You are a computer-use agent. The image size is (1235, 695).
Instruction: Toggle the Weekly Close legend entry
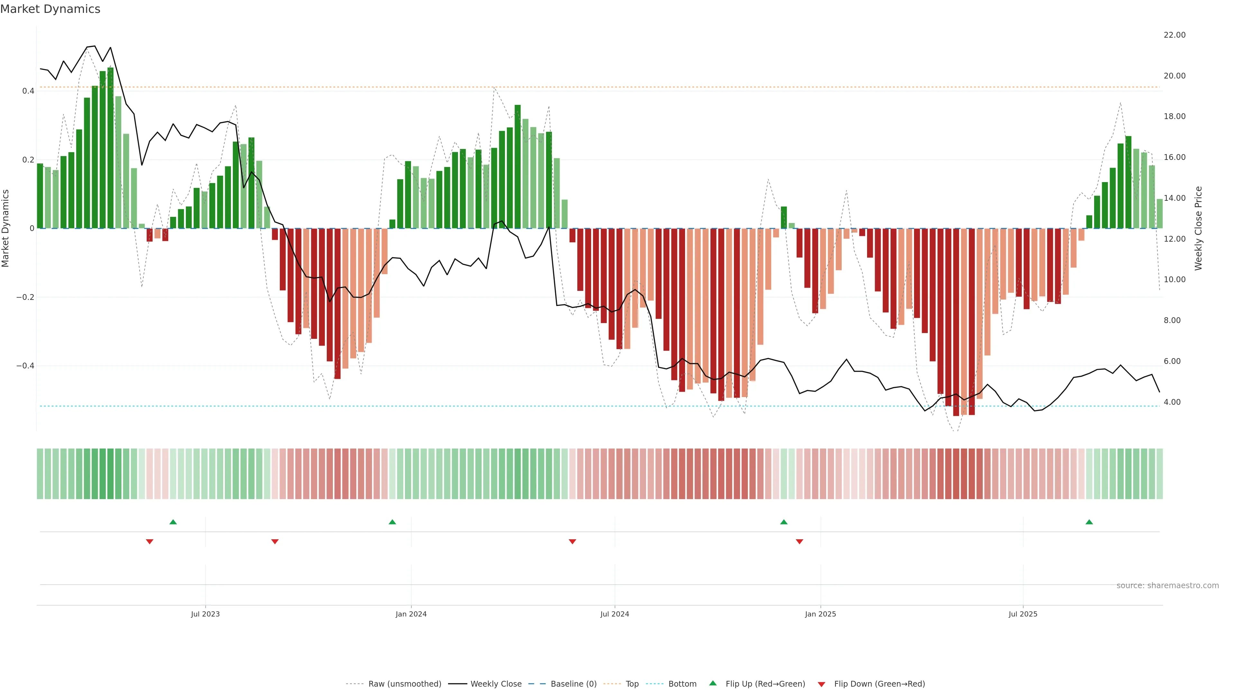(x=496, y=684)
